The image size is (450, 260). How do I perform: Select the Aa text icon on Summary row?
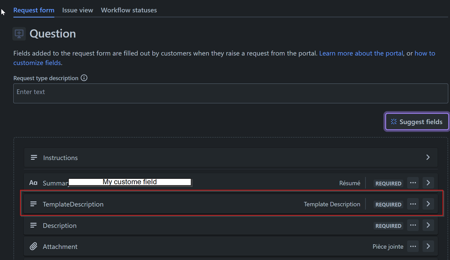(33, 182)
